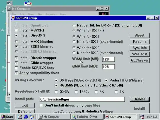This screenshot has height=120, width=160.
Task: Select Wine for DX 8 option
Action: [x=74, y=36]
